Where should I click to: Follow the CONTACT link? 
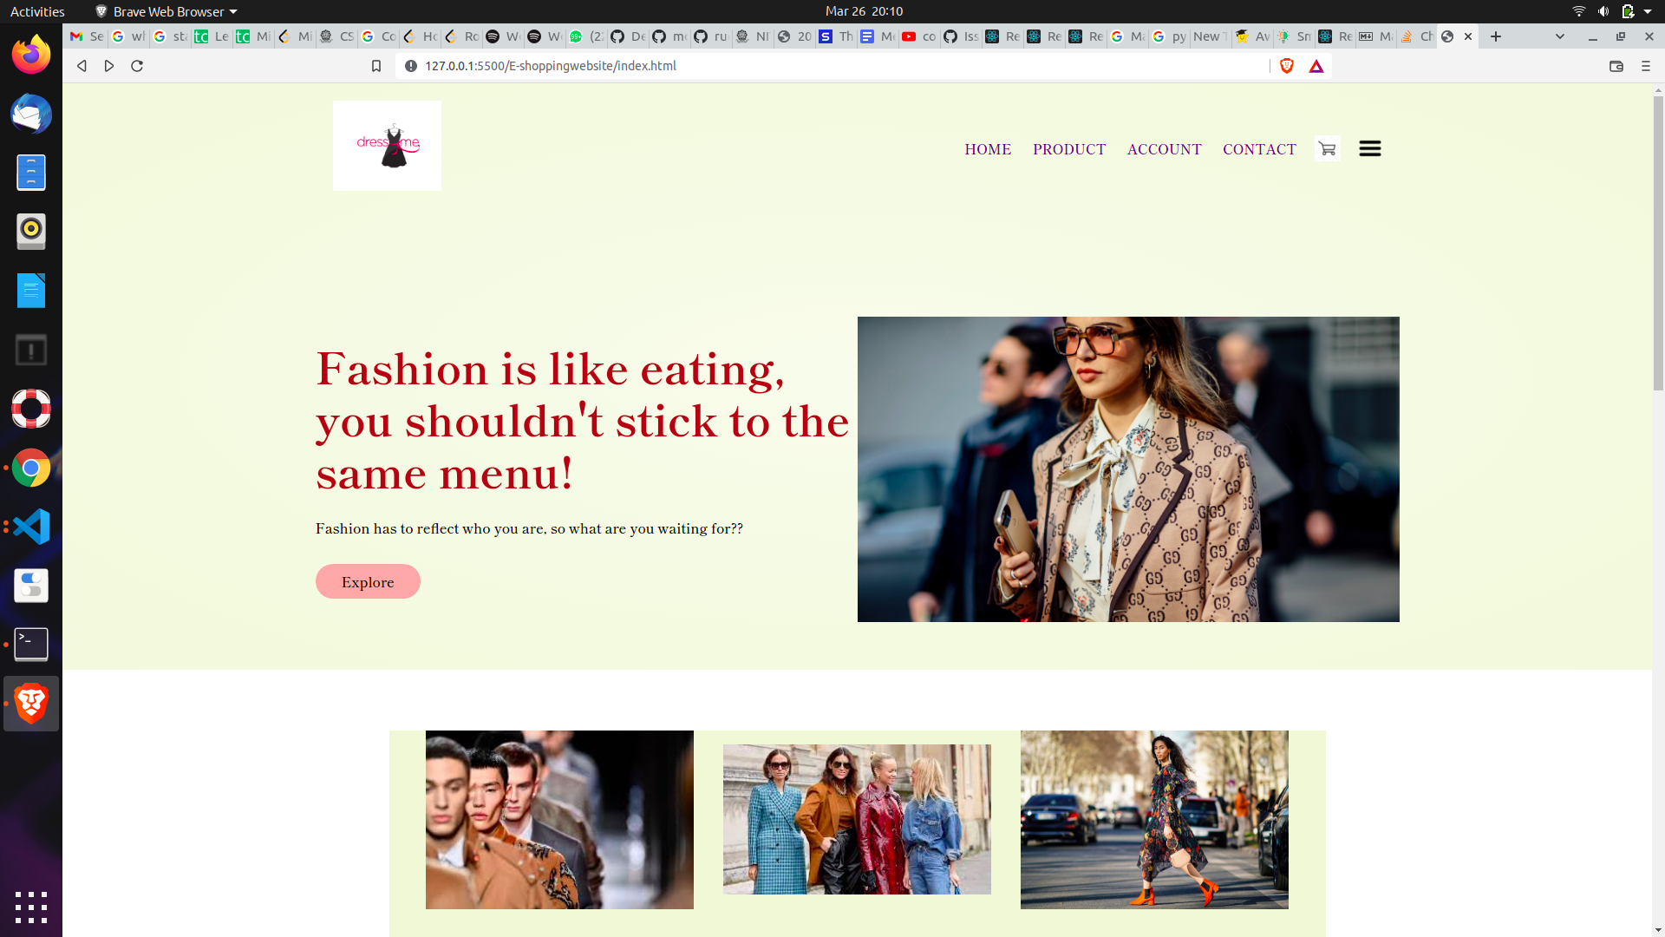tap(1259, 149)
